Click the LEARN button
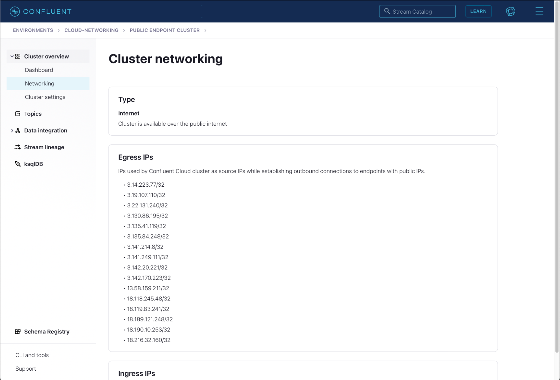560x380 pixels. pyautogui.click(x=478, y=11)
